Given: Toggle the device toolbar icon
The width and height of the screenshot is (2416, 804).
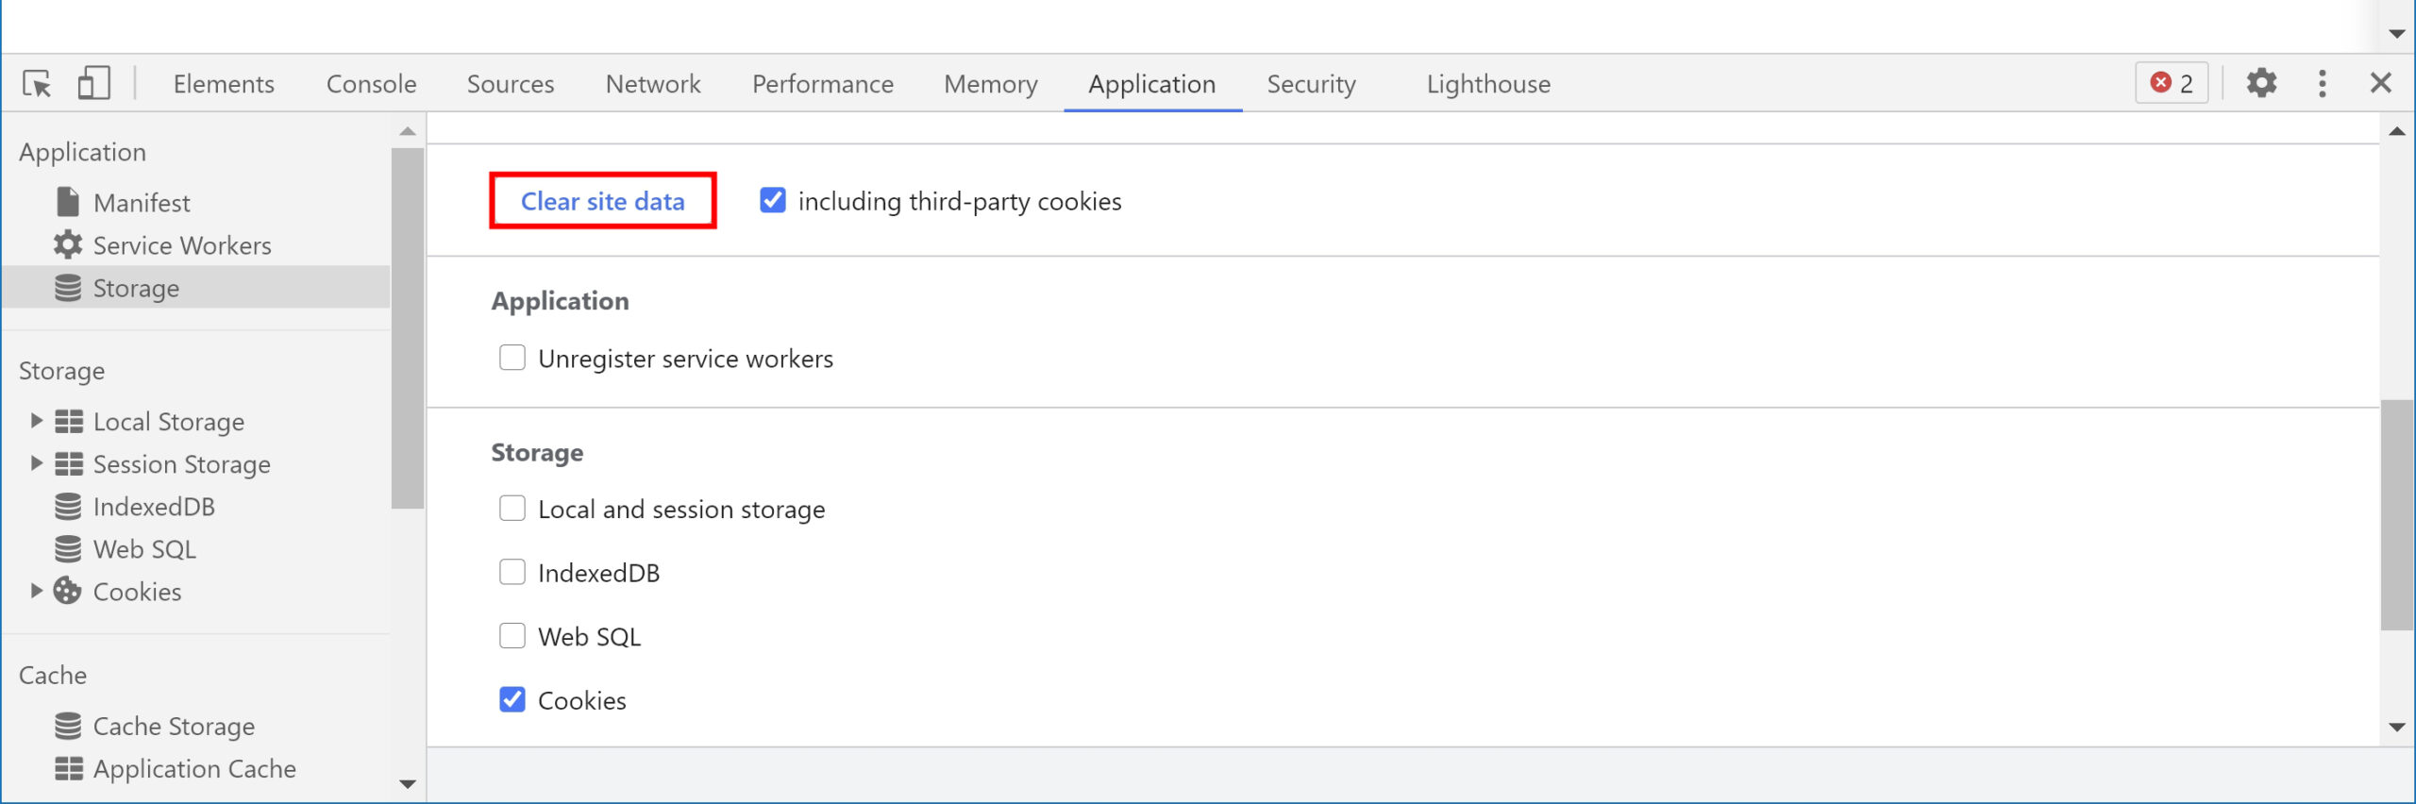Looking at the screenshot, I should [x=93, y=83].
